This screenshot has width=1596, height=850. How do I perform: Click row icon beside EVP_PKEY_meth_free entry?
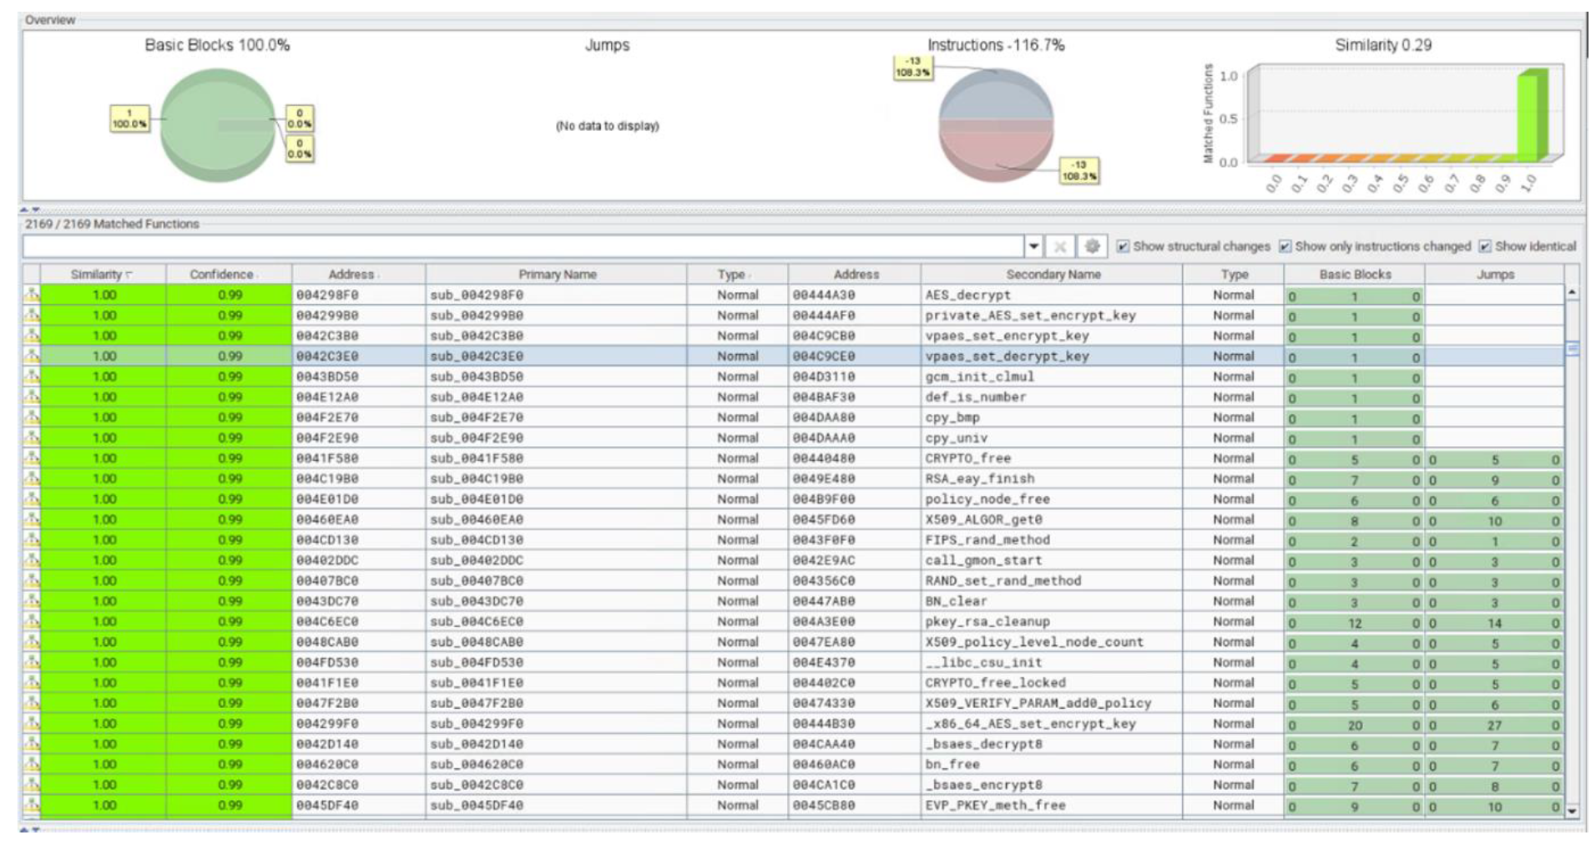tap(32, 806)
